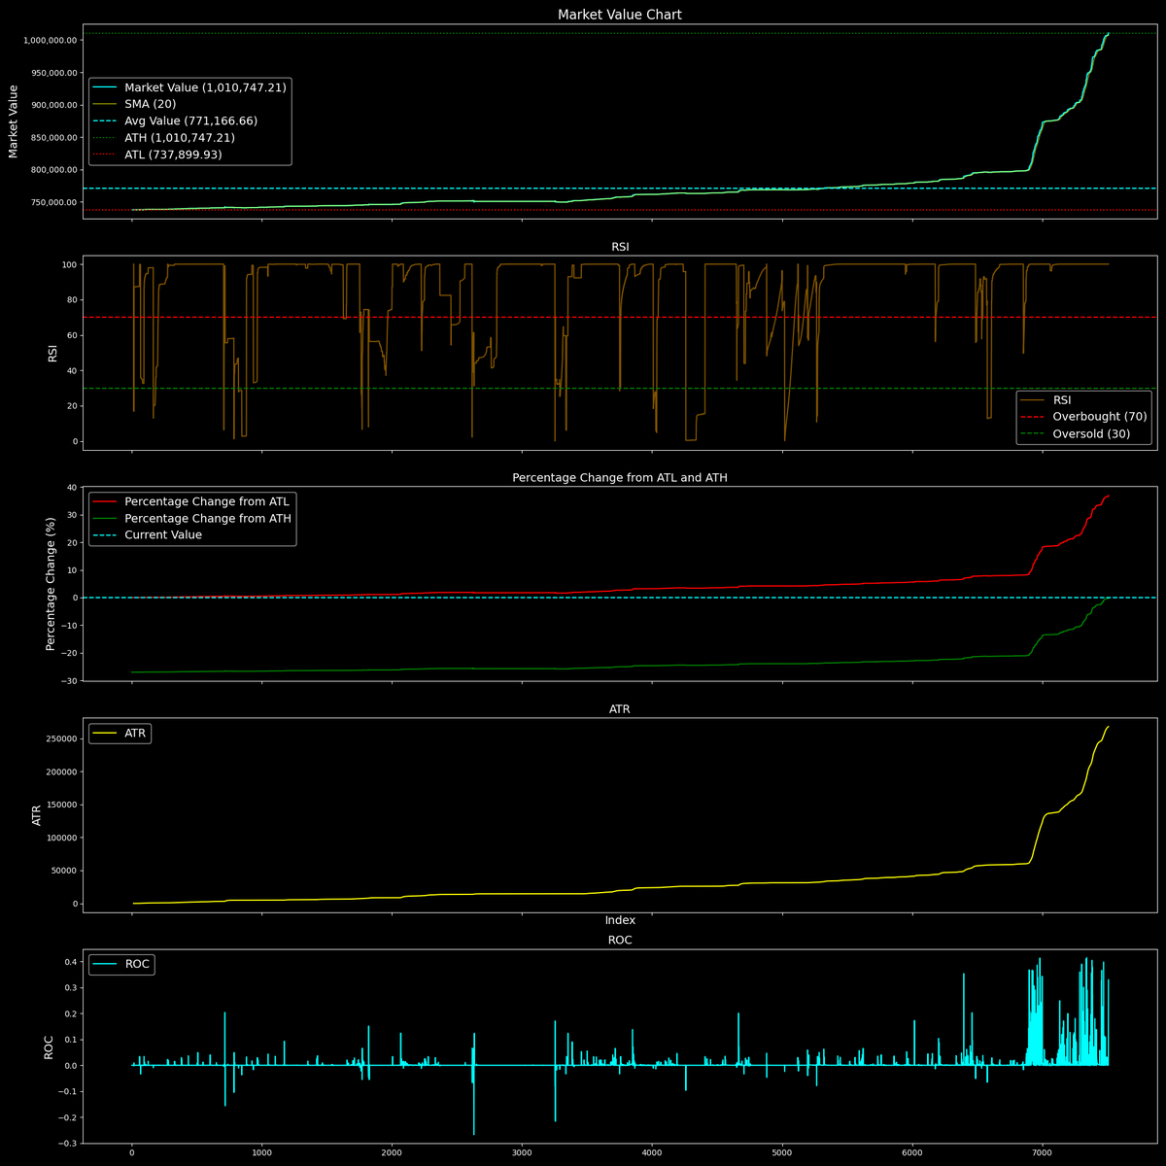Click the 800,000.00 y-axis tick label
The width and height of the screenshot is (1166, 1166).
coord(53,170)
